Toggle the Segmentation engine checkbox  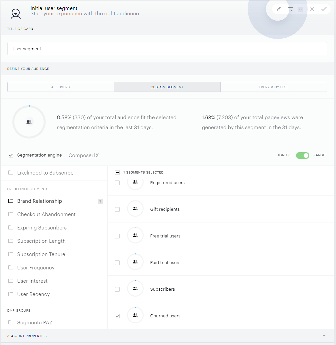pyautogui.click(x=11, y=155)
